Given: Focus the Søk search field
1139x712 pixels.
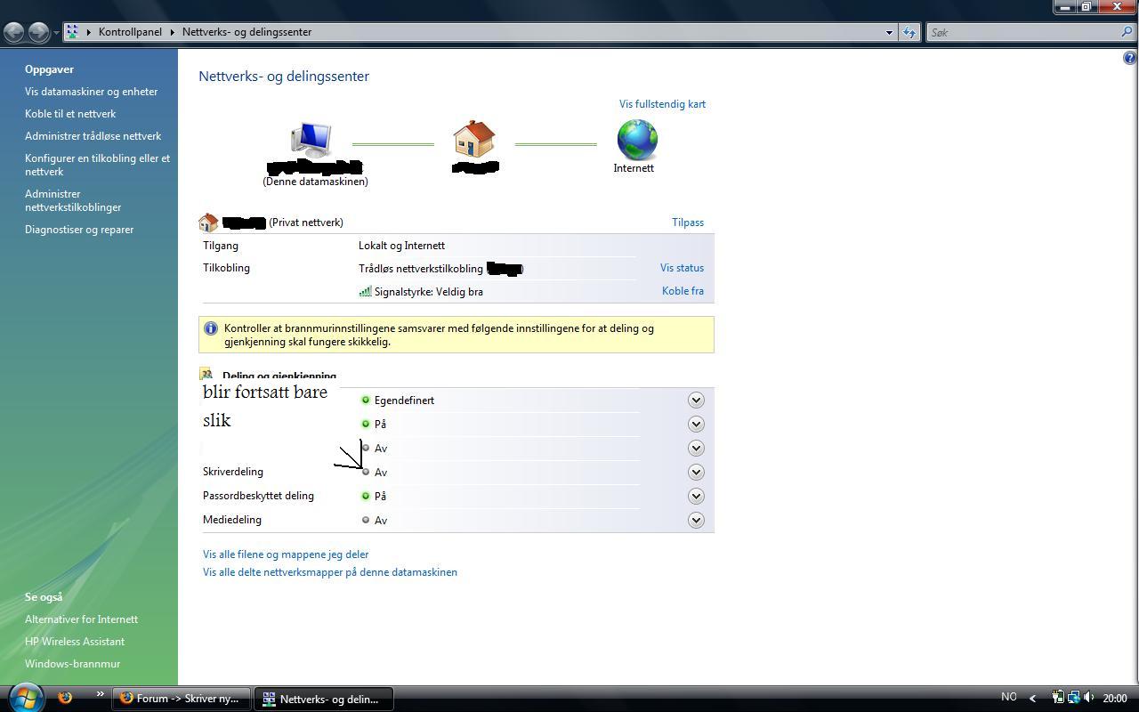Looking at the screenshot, I should pyautogui.click(x=1023, y=33).
